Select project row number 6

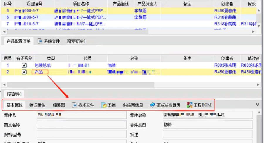tap(129, 17)
